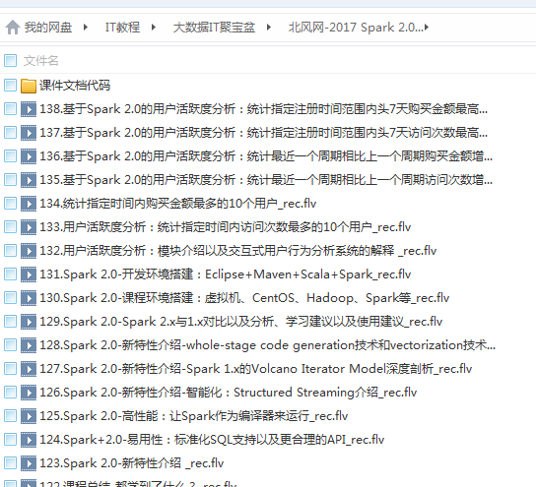
Task: Check the box for file 129
Action: [10, 322]
